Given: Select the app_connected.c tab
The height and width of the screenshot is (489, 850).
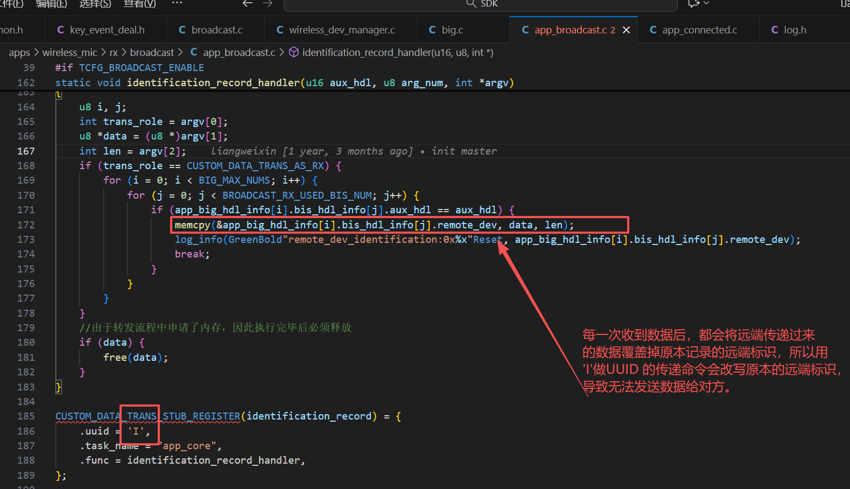Looking at the screenshot, I should [x=698, y=30].
